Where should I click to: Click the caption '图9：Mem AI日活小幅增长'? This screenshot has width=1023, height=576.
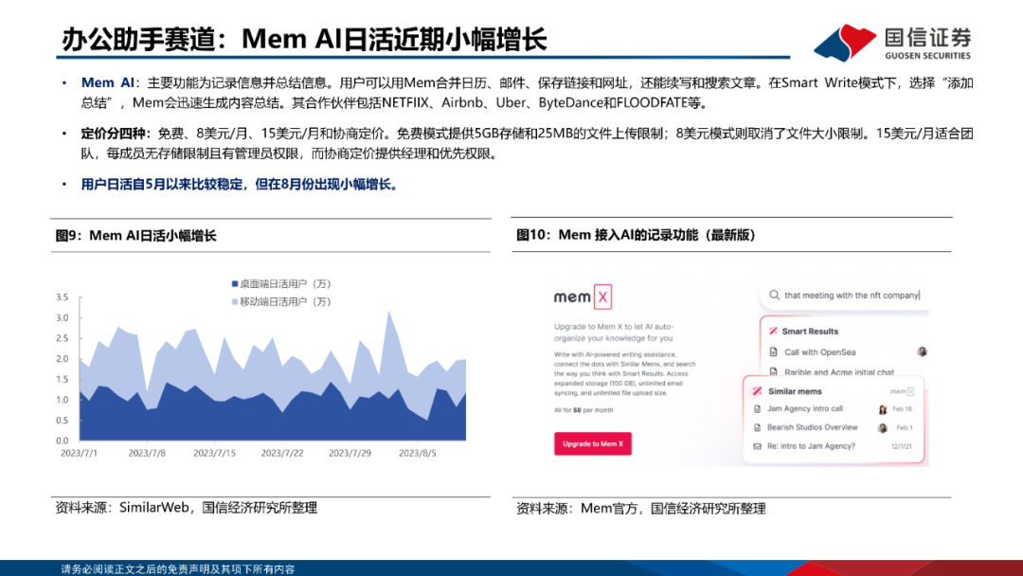[135, 236]
